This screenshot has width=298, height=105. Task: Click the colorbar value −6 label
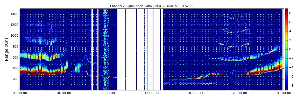click(x=291, y=76)
